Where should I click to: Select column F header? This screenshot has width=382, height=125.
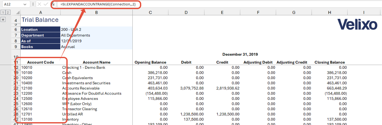[258, 12]
